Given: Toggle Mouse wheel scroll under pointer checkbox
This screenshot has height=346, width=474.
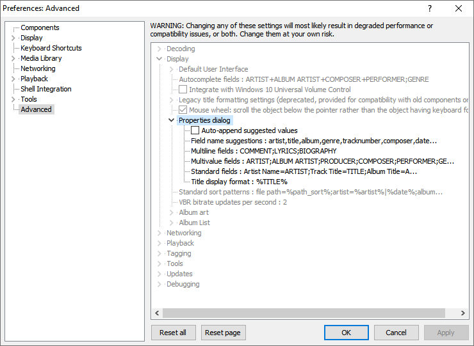Looking at the screenshot, I should click(x=183, y=110).
